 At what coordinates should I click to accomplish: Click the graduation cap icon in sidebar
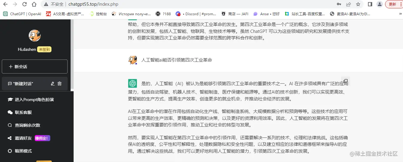point(10,100)
